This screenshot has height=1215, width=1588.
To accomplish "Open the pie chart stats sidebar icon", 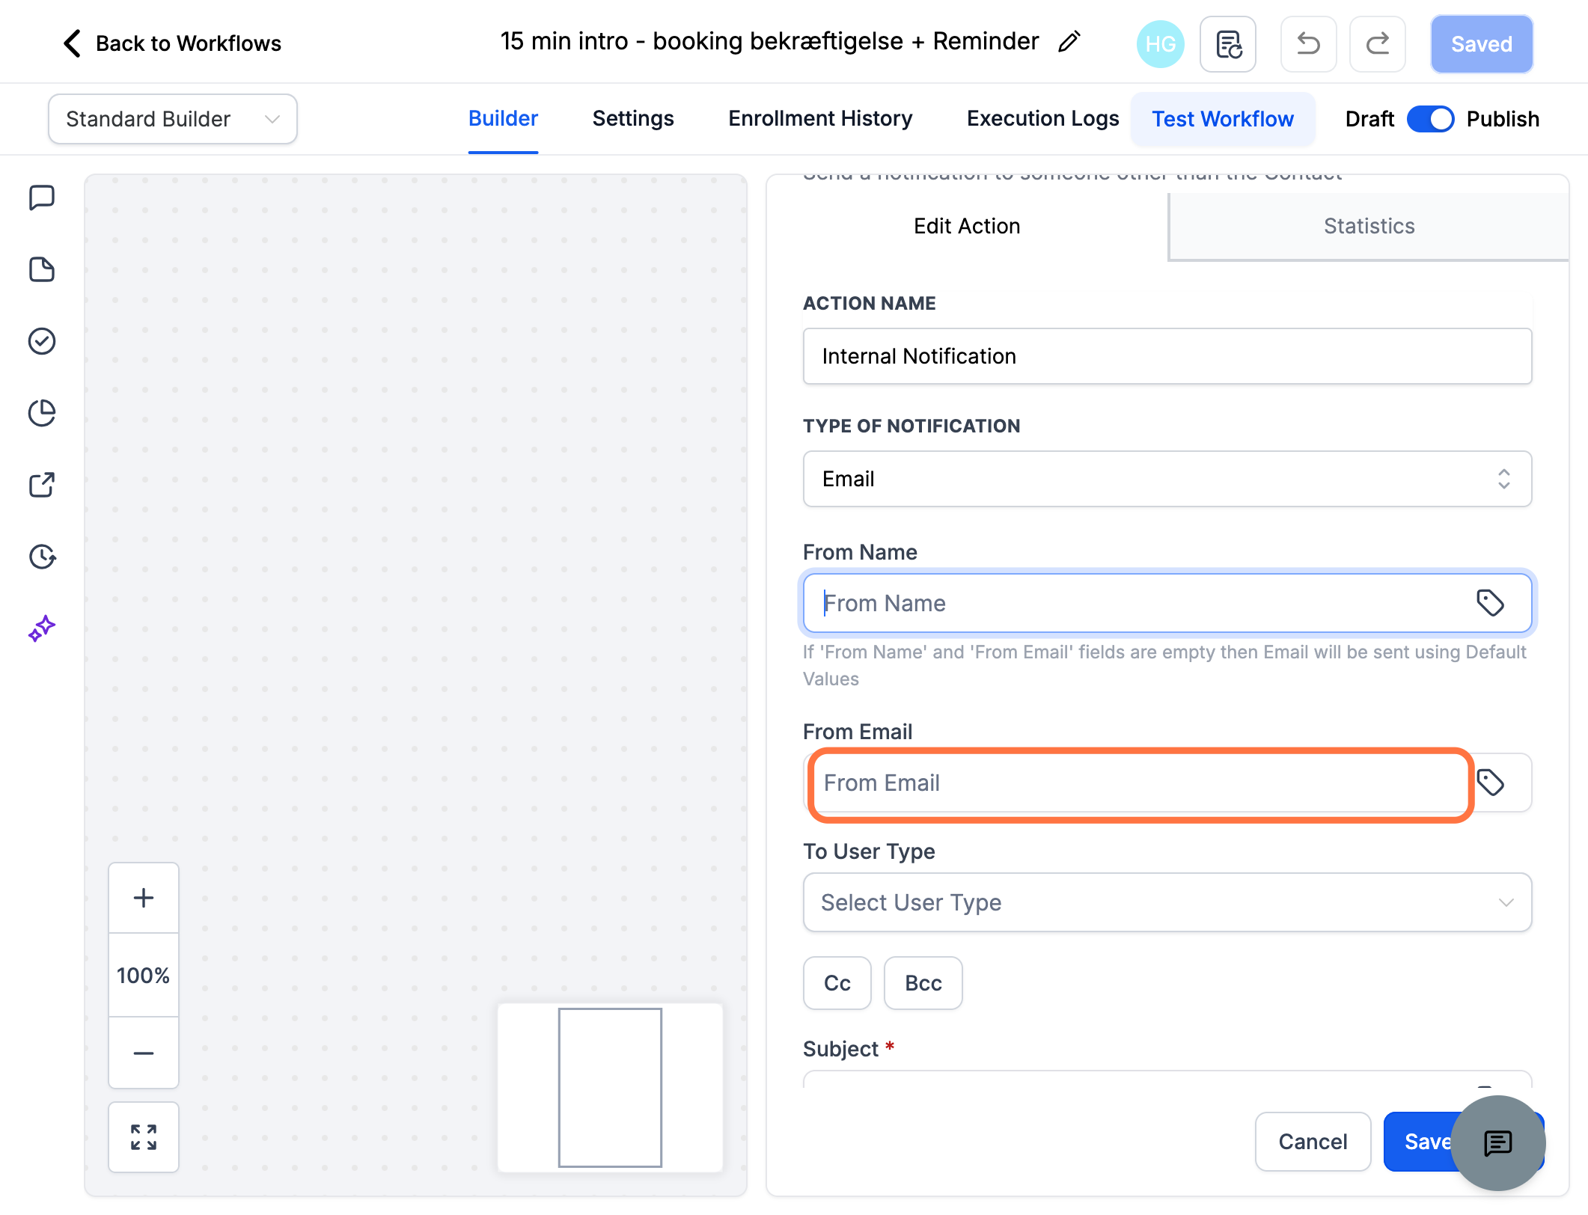I will 42,413.
